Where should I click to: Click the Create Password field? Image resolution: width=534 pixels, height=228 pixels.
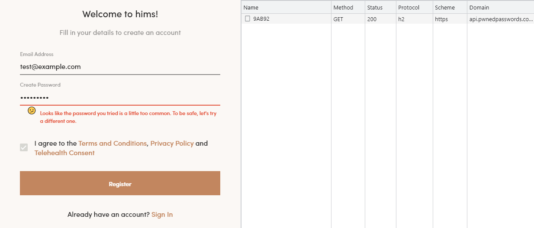[120, 97]
